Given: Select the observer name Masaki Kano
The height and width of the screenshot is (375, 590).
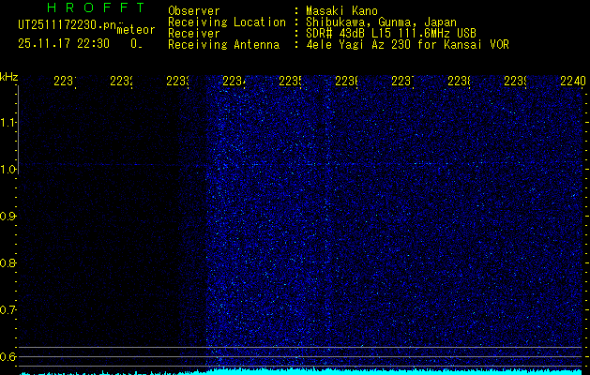Looking at the screenshot, I should coord(341,11).
